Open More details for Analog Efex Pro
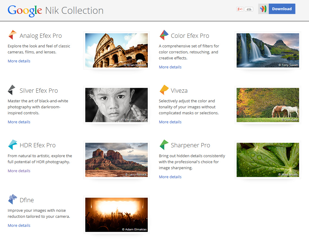This screenshot has width=309, height=240. 19,61
